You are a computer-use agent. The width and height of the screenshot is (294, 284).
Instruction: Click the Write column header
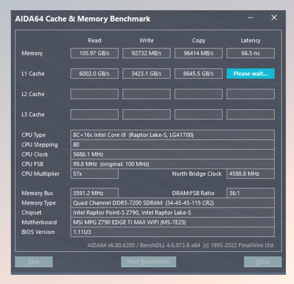146,41
